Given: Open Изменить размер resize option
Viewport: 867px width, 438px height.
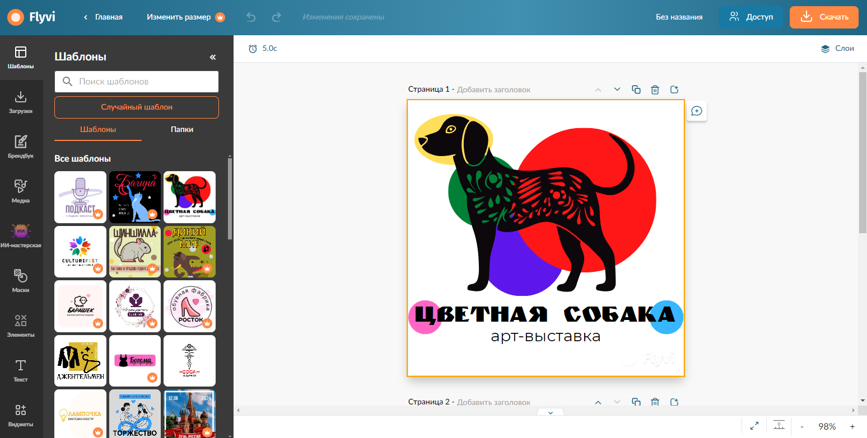Looking at the screenshot, I should [x=186, y=17].
